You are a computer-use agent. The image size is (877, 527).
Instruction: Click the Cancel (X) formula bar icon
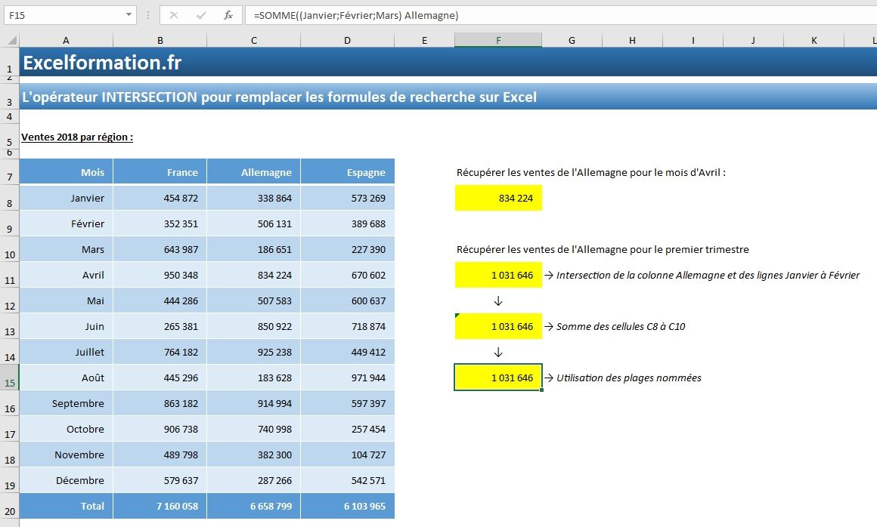(x=174, y=15)
